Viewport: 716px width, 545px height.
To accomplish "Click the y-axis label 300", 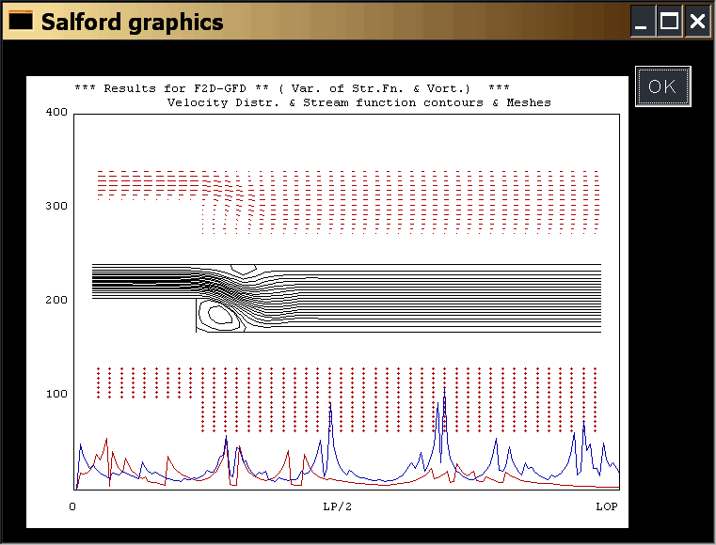I will [x=56, y=206].
